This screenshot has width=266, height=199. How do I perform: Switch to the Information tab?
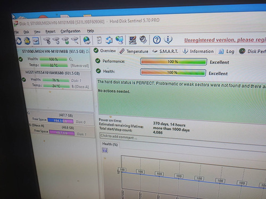pyautogui.click(x=198, y=51)
